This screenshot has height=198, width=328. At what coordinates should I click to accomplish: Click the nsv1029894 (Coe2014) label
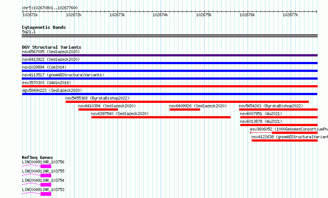tap(44, 67)
